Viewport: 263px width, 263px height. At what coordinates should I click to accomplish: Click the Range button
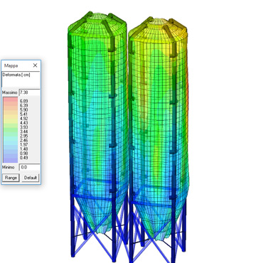(11, 178)
